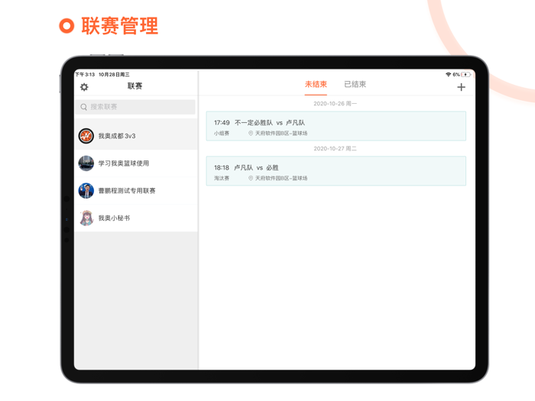Switch to the 已结束 tab

tap(355, 84)
